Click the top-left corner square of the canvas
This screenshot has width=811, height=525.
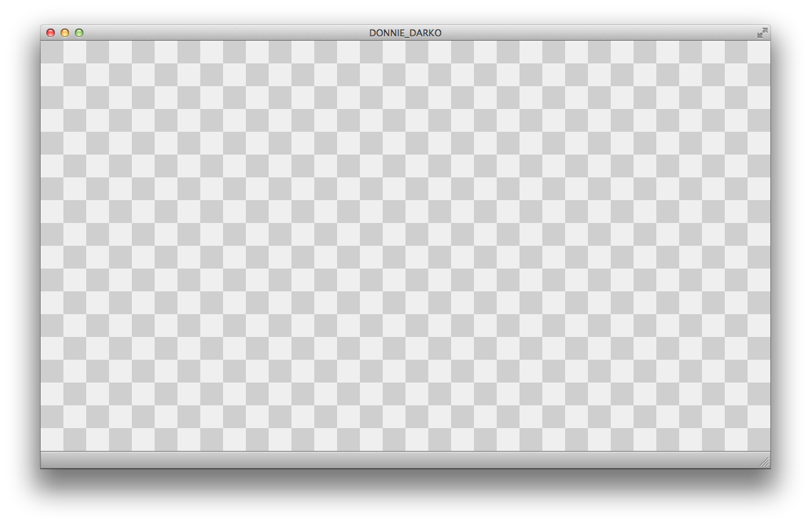point(52,51)
